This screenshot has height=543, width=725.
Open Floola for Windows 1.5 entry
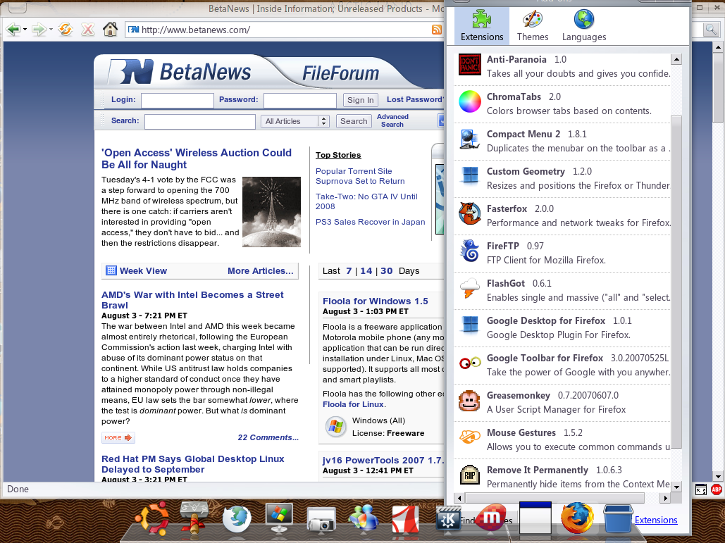[x=376, y=301]
